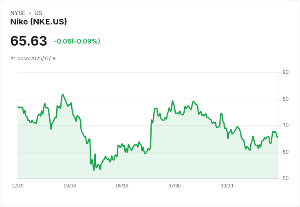Viewport: 300px width, 207px height.
Task: Click the Nike (NKE.US) stock title
Action: click(x=38, y=22)
